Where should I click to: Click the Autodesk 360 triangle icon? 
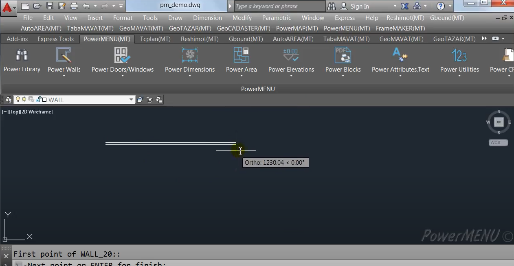coord(417,6)
